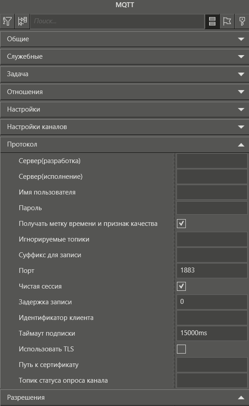Click the property tree grouping icon
Image resolution: width=249 pixels, height=406 pixels.
22,21
